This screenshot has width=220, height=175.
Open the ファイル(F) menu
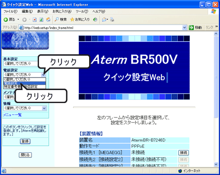coord(11,12)
